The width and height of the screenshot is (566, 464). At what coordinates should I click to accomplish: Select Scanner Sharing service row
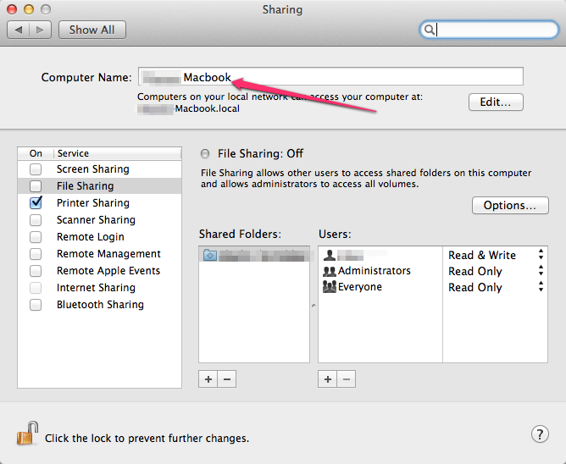99,220
